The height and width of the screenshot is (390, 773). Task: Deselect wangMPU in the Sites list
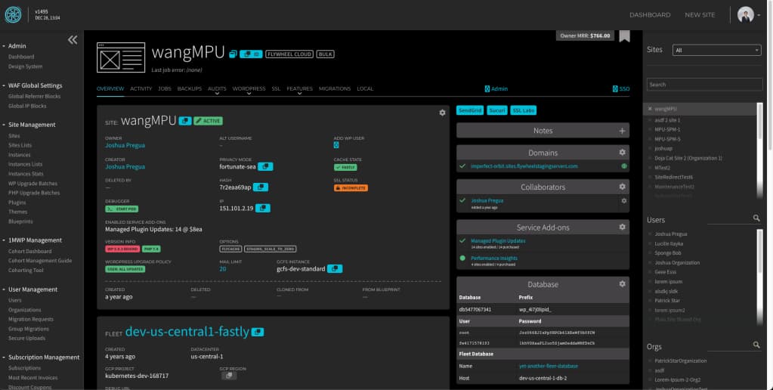[650, 109]
